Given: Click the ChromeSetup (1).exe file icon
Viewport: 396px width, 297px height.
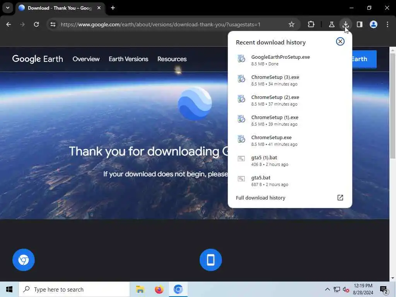Looking at the screenshot, I should tap(241, 119).
